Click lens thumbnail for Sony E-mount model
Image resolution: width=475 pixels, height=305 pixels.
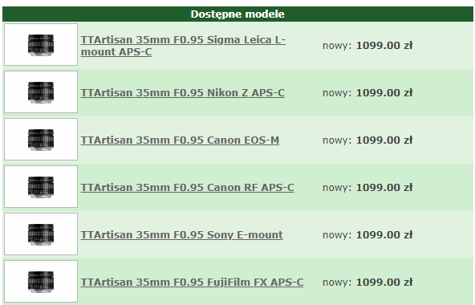point(41,234)
